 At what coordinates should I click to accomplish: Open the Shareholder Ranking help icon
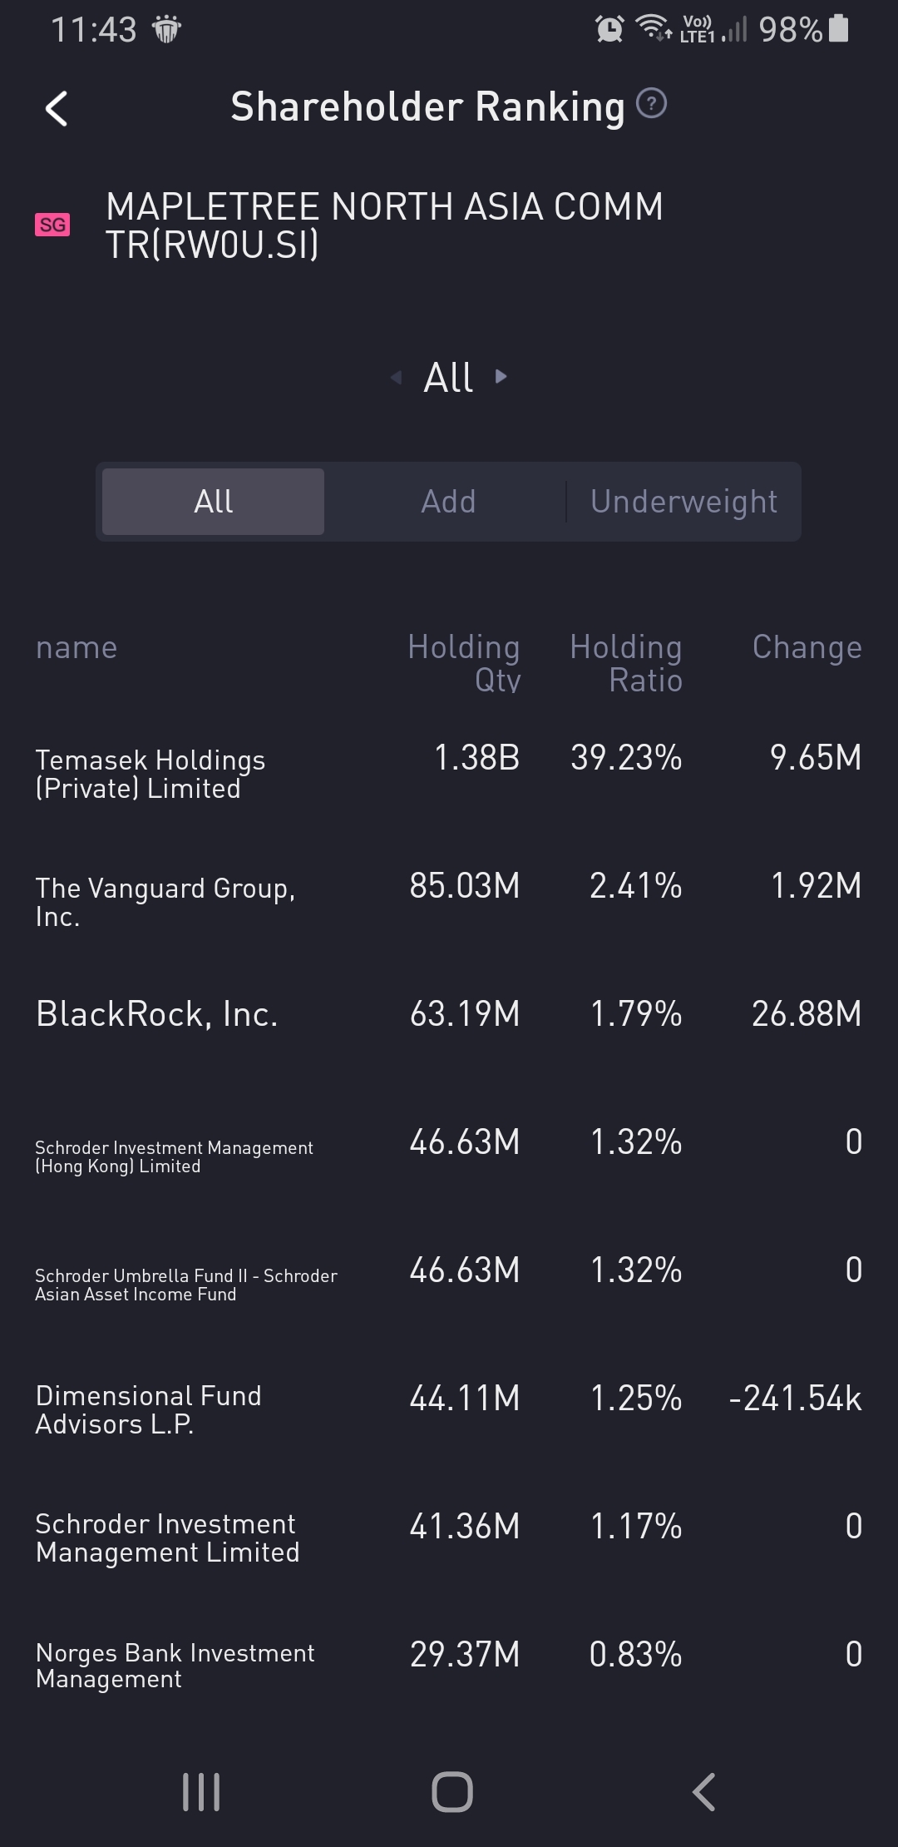tap(651, 104)
